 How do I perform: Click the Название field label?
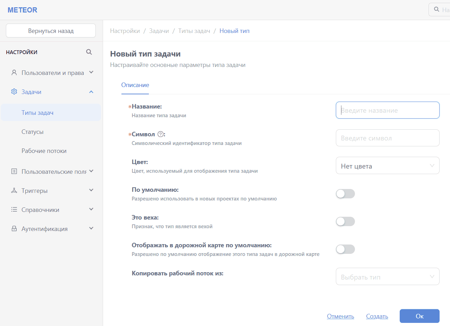[x=147, y=106]
